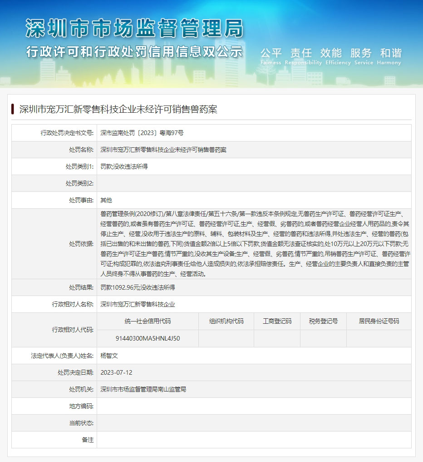Click the 统一社会信用代码 column header
This screenshot has height=462, width=423.
(x=148, y=321)
